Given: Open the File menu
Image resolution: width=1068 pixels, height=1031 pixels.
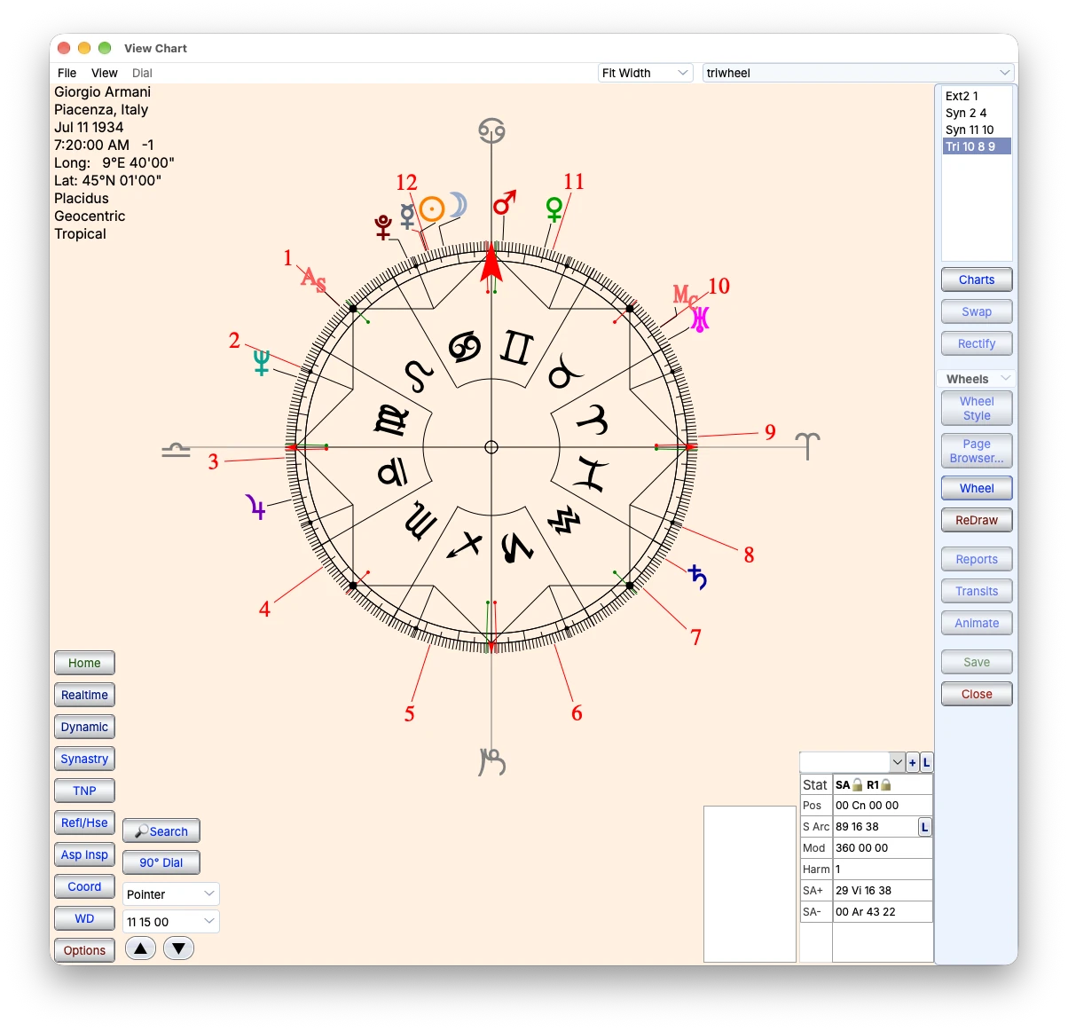Looking at the screenshot, I should (x=67, y=73).
